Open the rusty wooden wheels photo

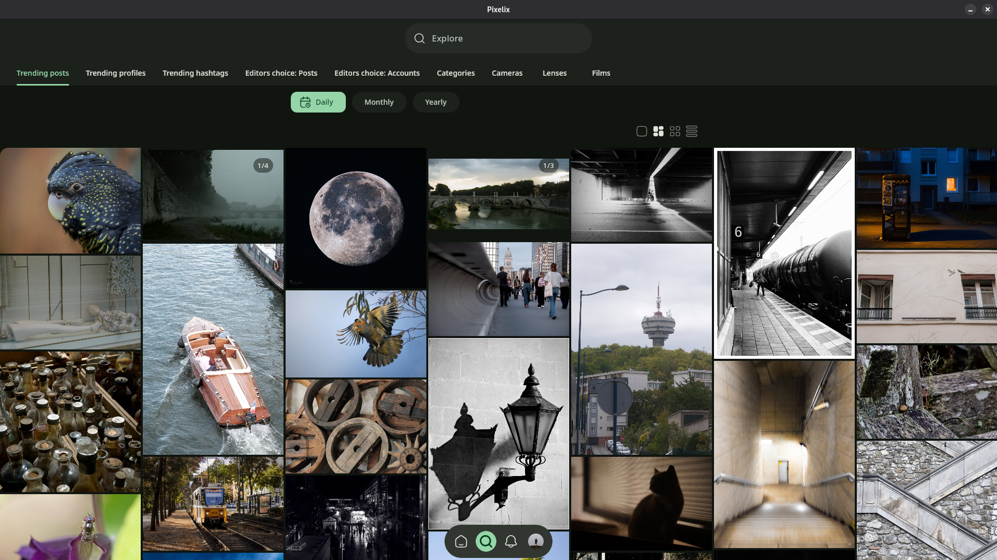[x=356, y=426]
